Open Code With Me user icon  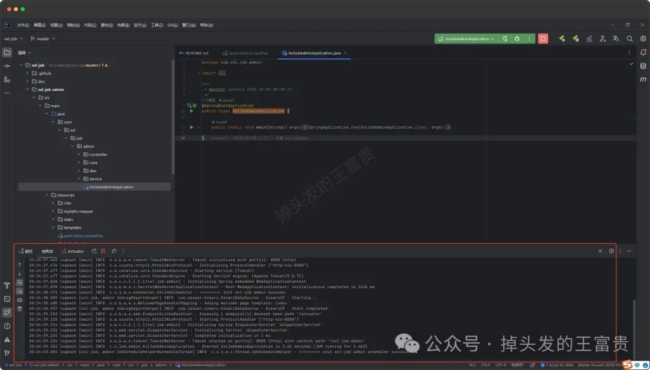602,39
